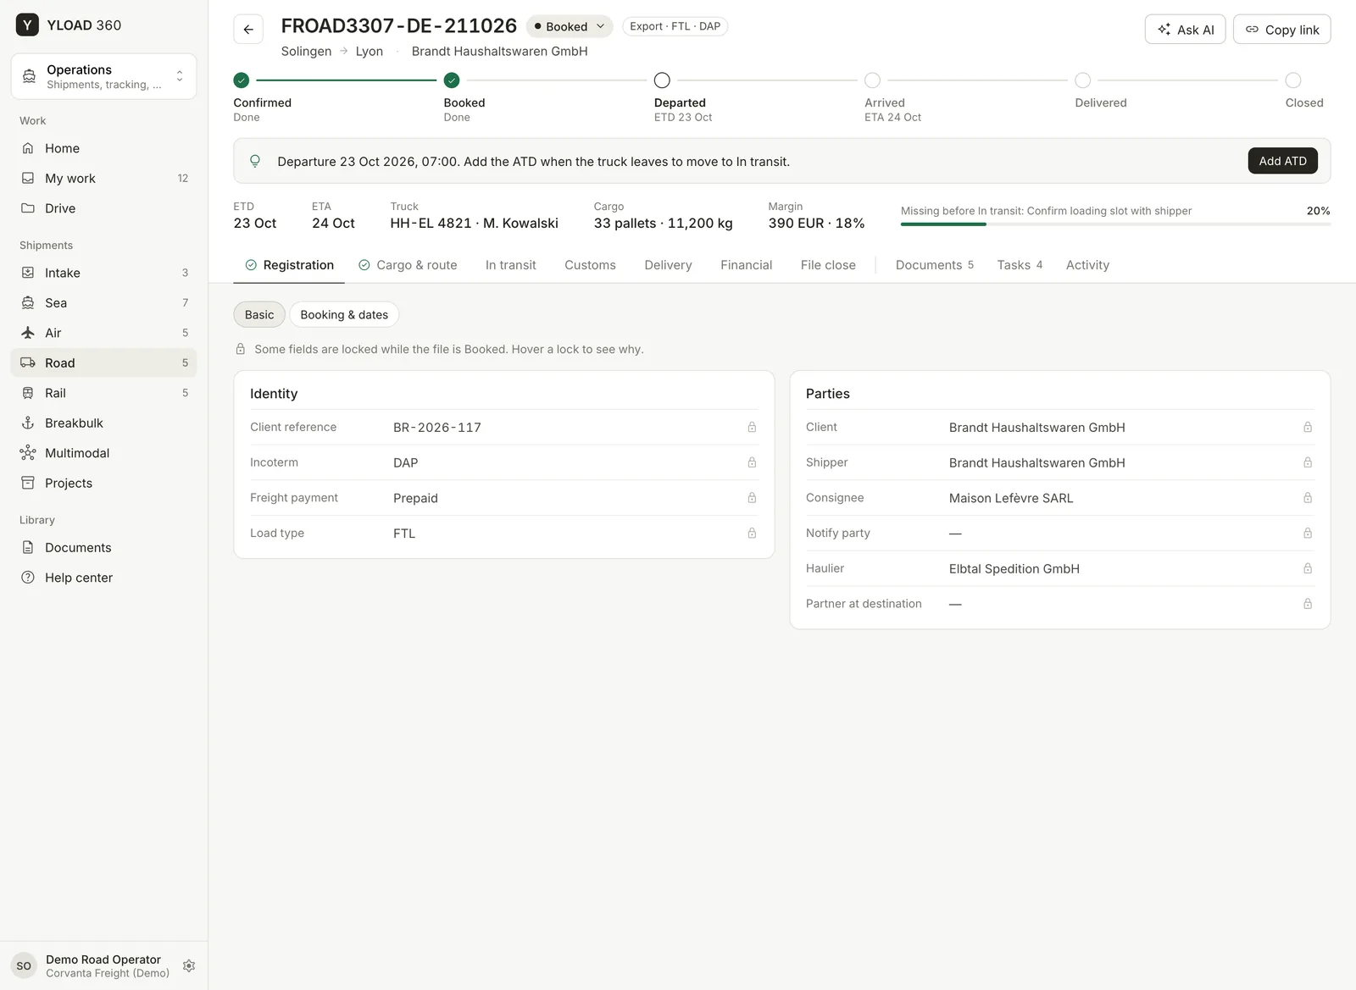Expand the Operations workspace switcher
Image resolution: width=1356 pixels, height=990 pixels.
[x=103, y=76]
